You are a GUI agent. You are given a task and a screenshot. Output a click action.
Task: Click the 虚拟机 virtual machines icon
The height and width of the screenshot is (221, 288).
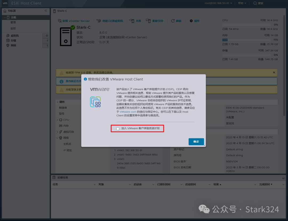8,36
